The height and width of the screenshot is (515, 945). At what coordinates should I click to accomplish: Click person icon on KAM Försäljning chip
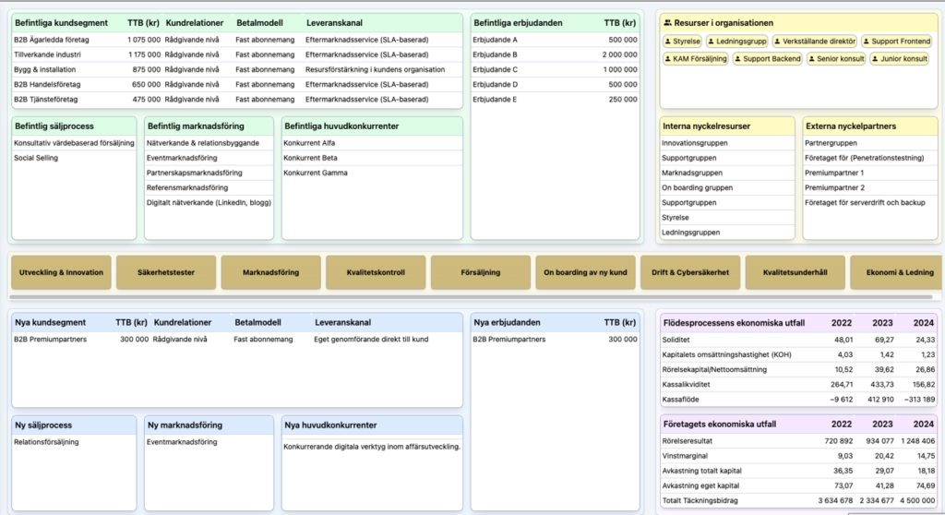(670, 59)
